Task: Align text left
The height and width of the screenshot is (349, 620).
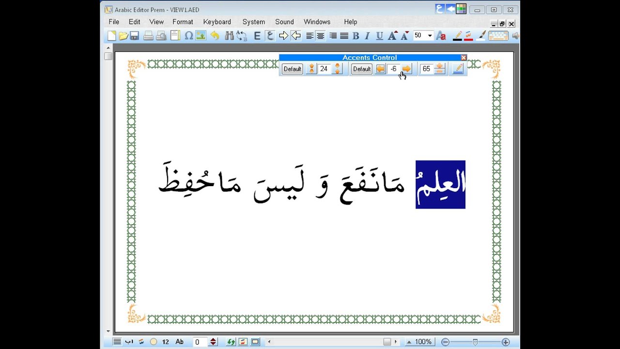Action: point(310,35)
